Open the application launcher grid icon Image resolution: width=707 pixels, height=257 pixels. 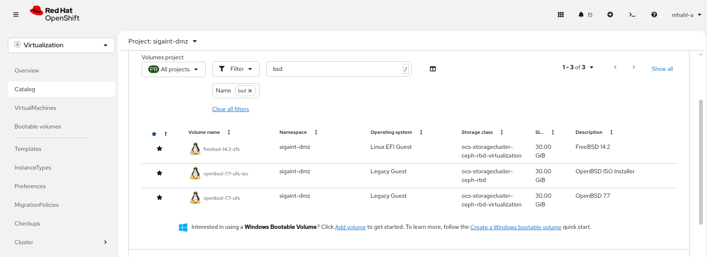(x=560, y=15)
